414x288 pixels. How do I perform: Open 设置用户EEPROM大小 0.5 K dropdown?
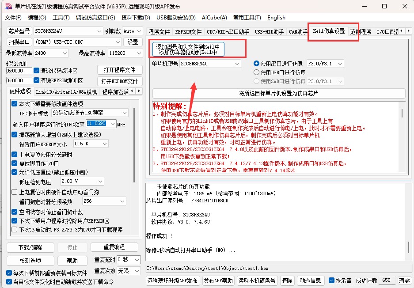(91, 144)
